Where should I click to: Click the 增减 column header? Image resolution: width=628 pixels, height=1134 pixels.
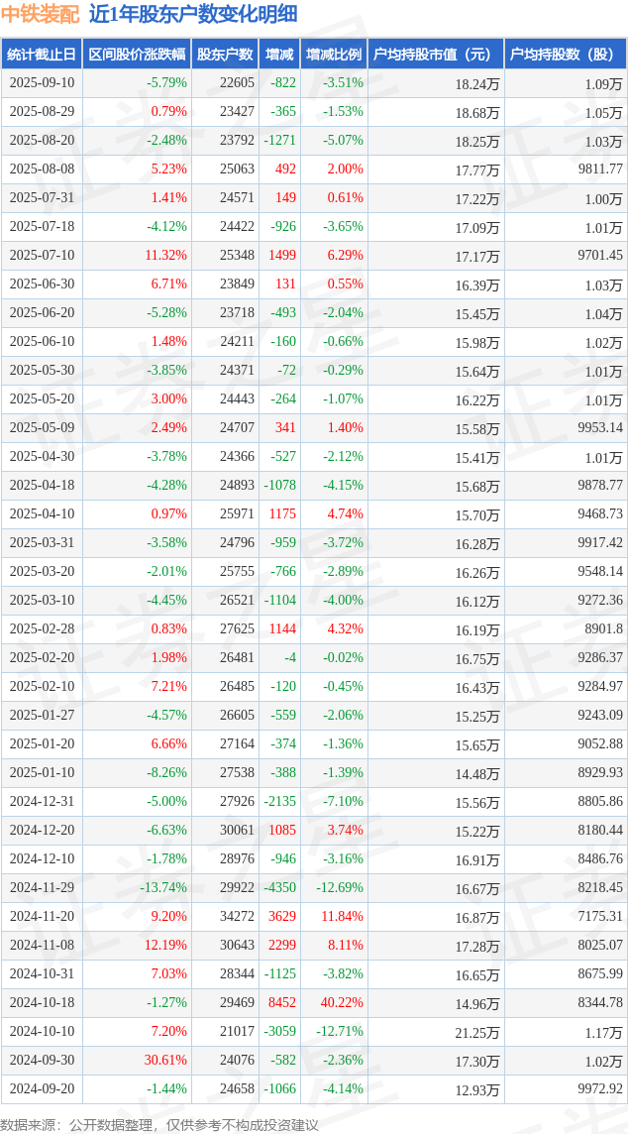279,55
